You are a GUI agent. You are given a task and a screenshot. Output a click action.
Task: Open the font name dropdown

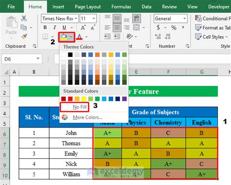pos(76,18)
